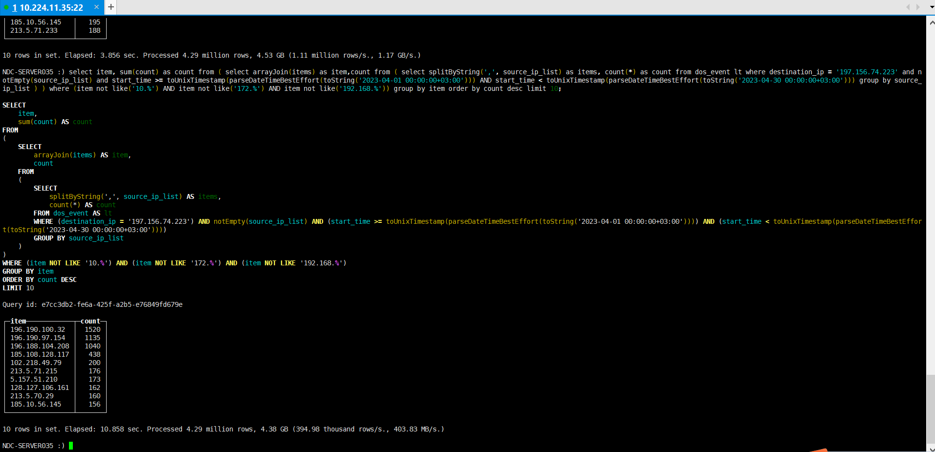The image size is (935, 452).
Task: Click the terminal scrollbar up arrow
Action: [931, 22]
